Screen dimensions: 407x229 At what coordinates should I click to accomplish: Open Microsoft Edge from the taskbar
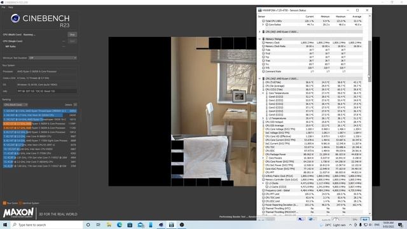tap(120, 225)
